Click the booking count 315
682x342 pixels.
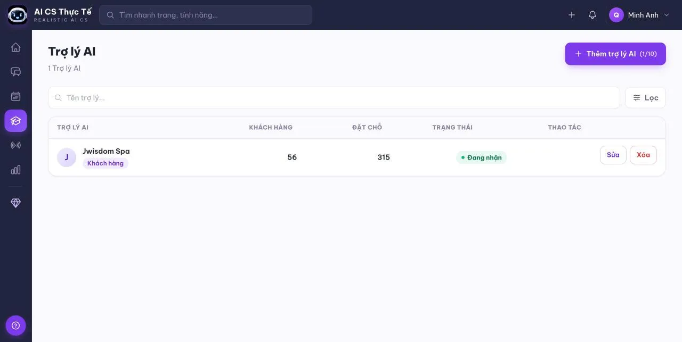(384, 157)
